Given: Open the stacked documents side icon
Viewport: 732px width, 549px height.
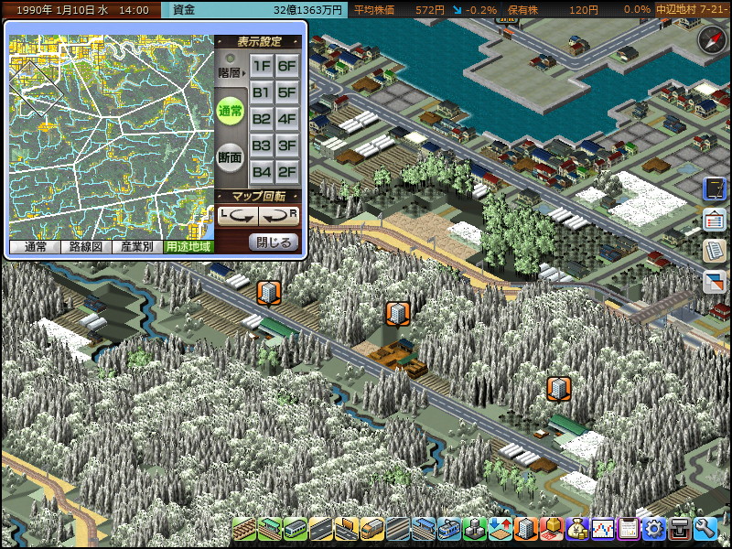Looking at the screenshot, I should pos(715,251).
